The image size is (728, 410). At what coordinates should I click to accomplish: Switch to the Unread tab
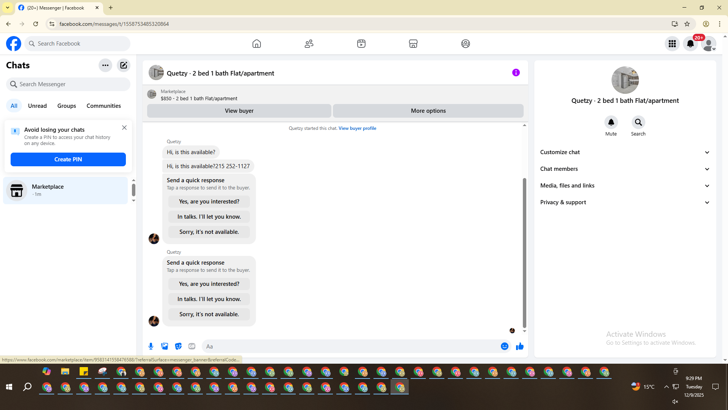(37, 106)
